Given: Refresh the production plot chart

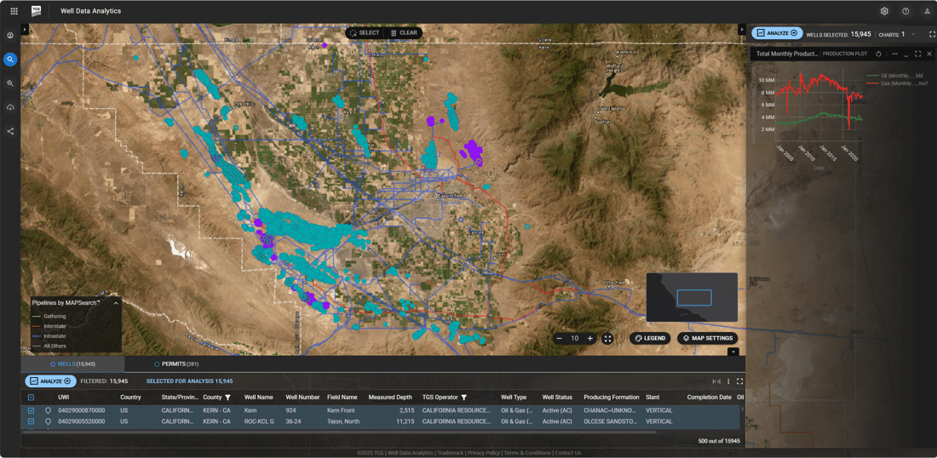Looking at the screenshot, I should [x=878, y=54].
